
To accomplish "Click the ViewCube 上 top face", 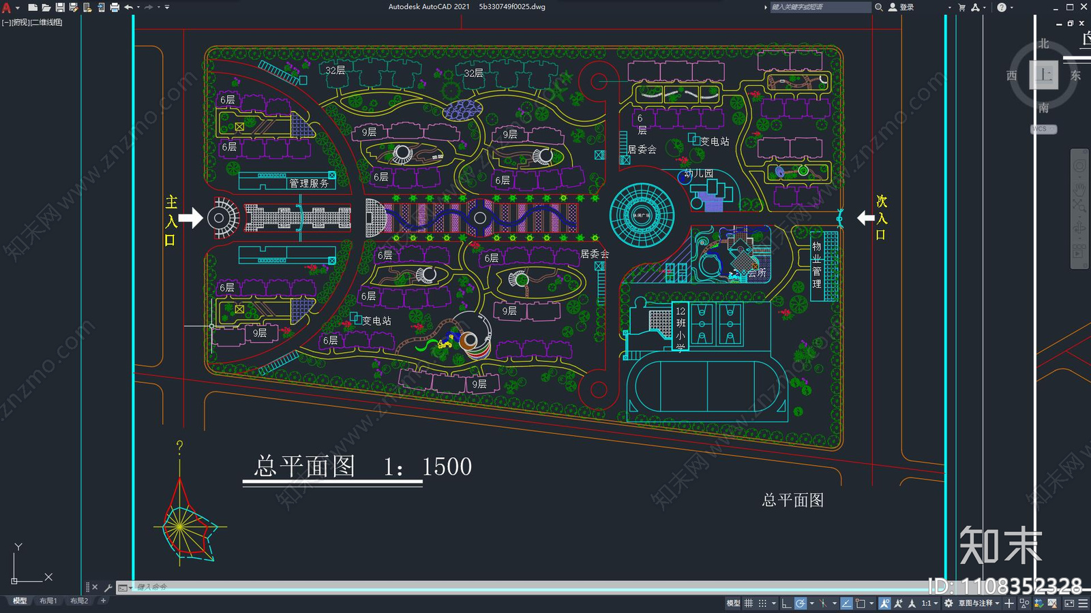I will click(x=1044, y=75).
